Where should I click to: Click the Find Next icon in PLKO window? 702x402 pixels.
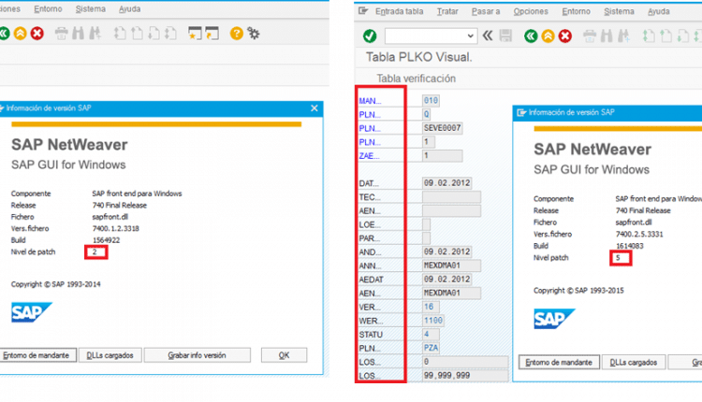(x=623, y=36)
